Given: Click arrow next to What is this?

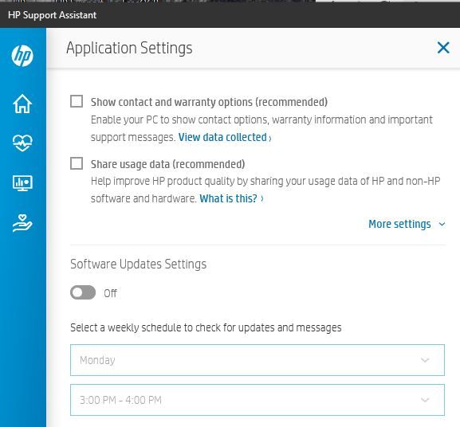Looking at the screenshot, I should (x=262, y=198).
